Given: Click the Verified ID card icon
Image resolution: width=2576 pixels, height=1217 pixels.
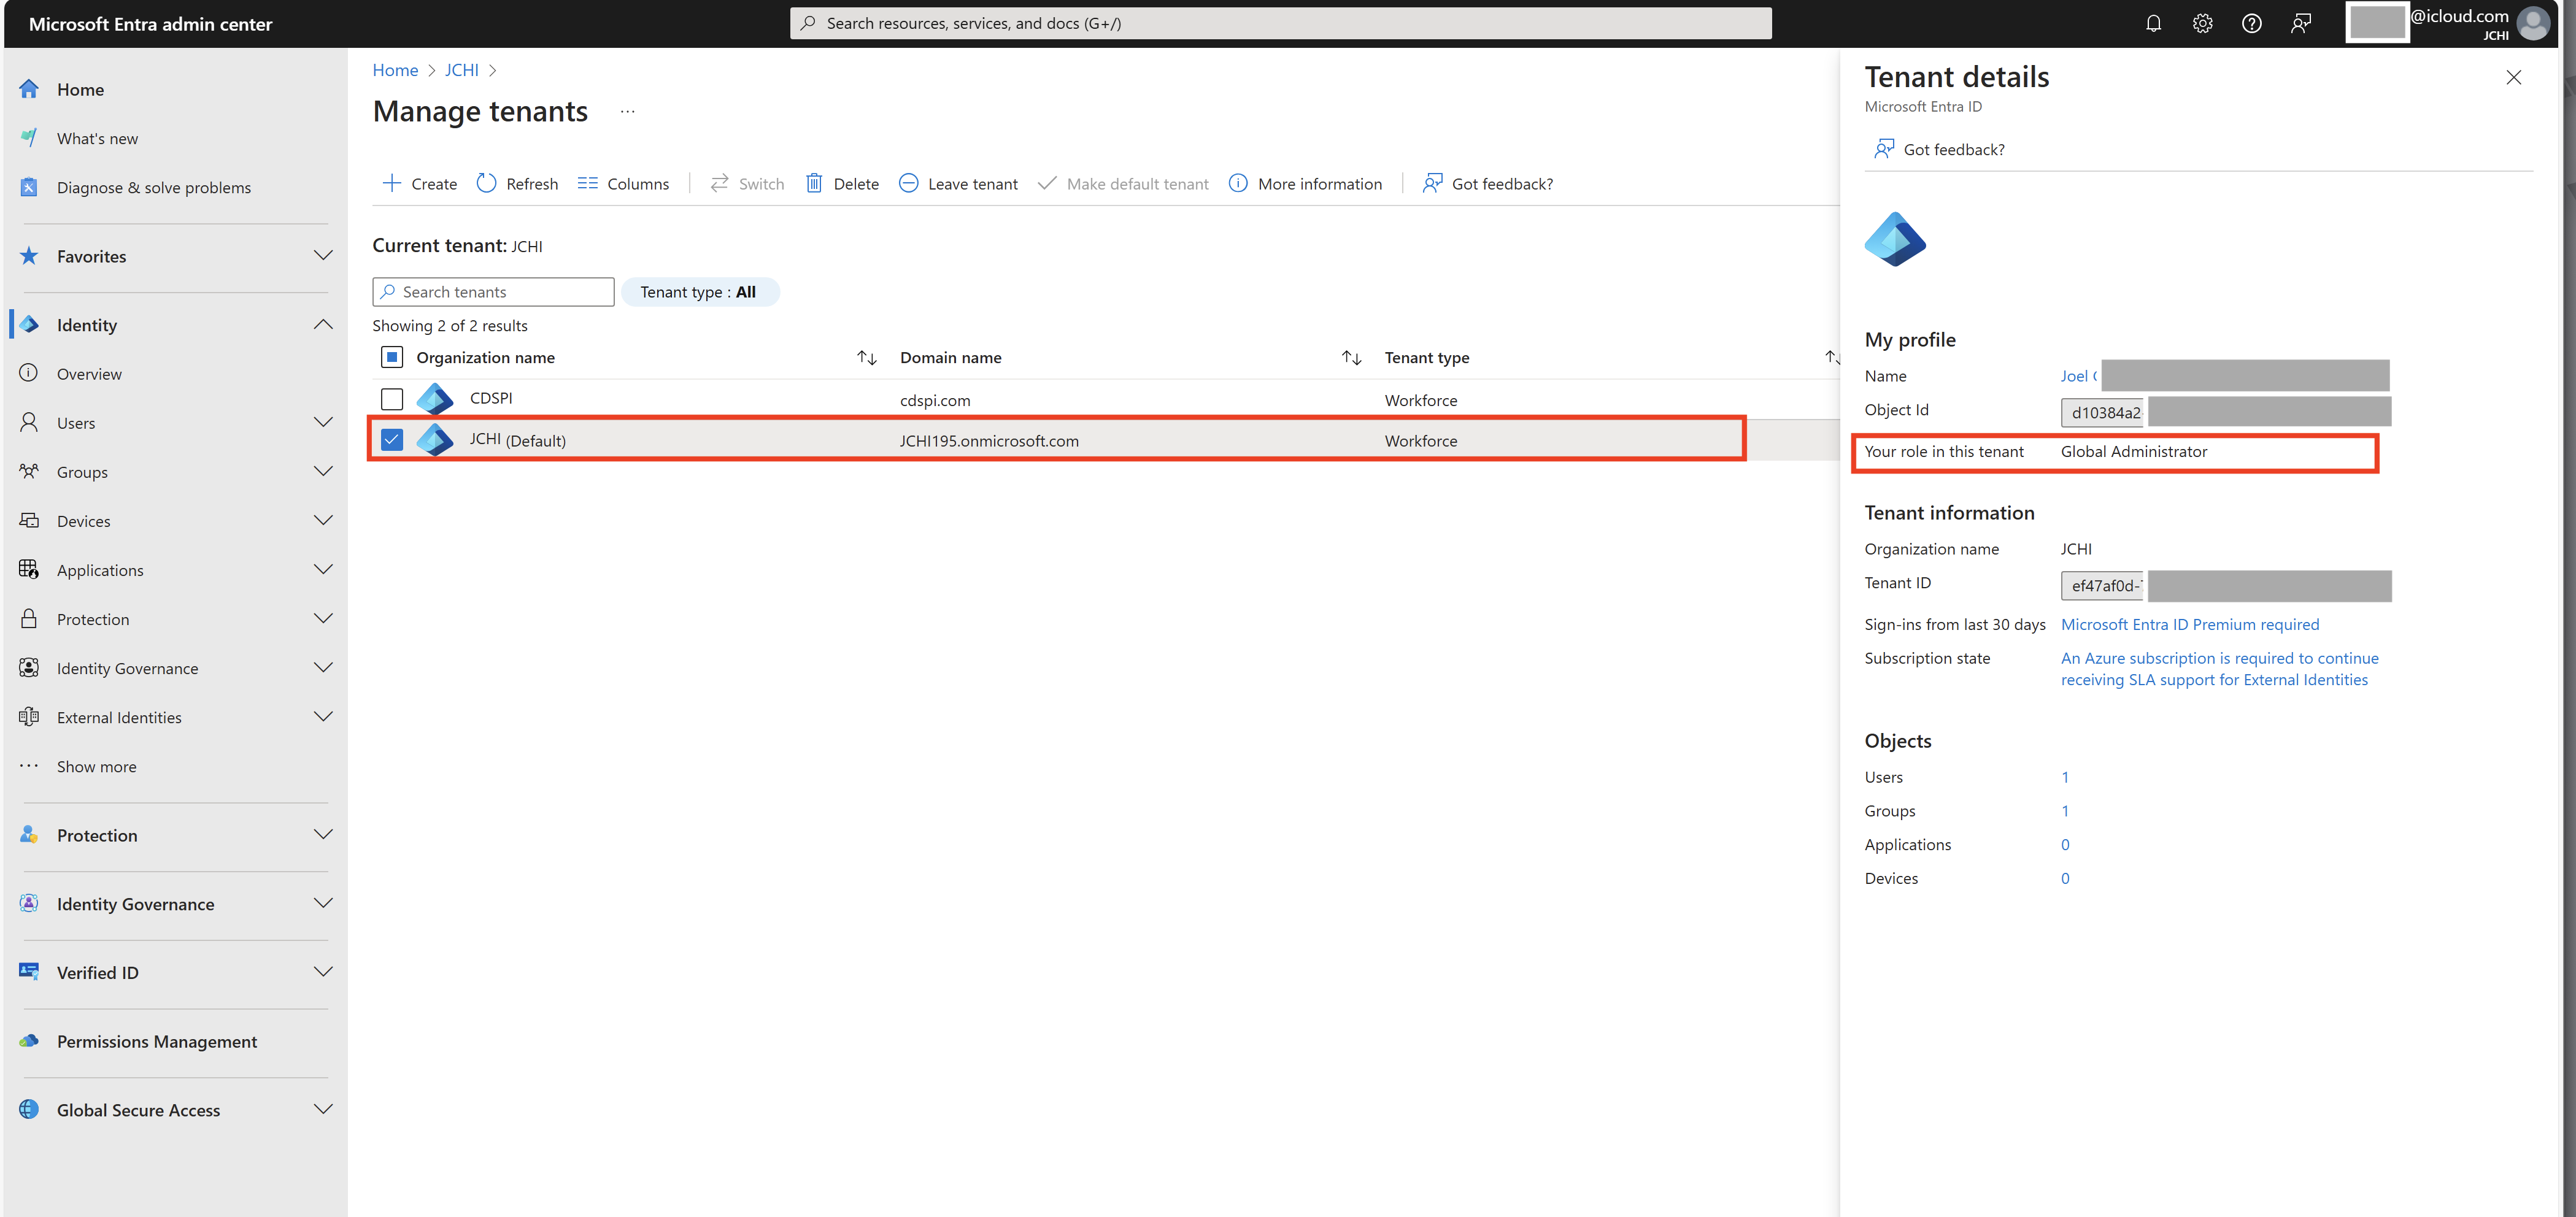Looking at the screenshot, I should point(29,972).
